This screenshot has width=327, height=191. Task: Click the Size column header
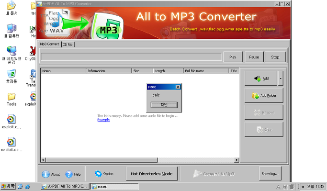click(x=142, y=71)
